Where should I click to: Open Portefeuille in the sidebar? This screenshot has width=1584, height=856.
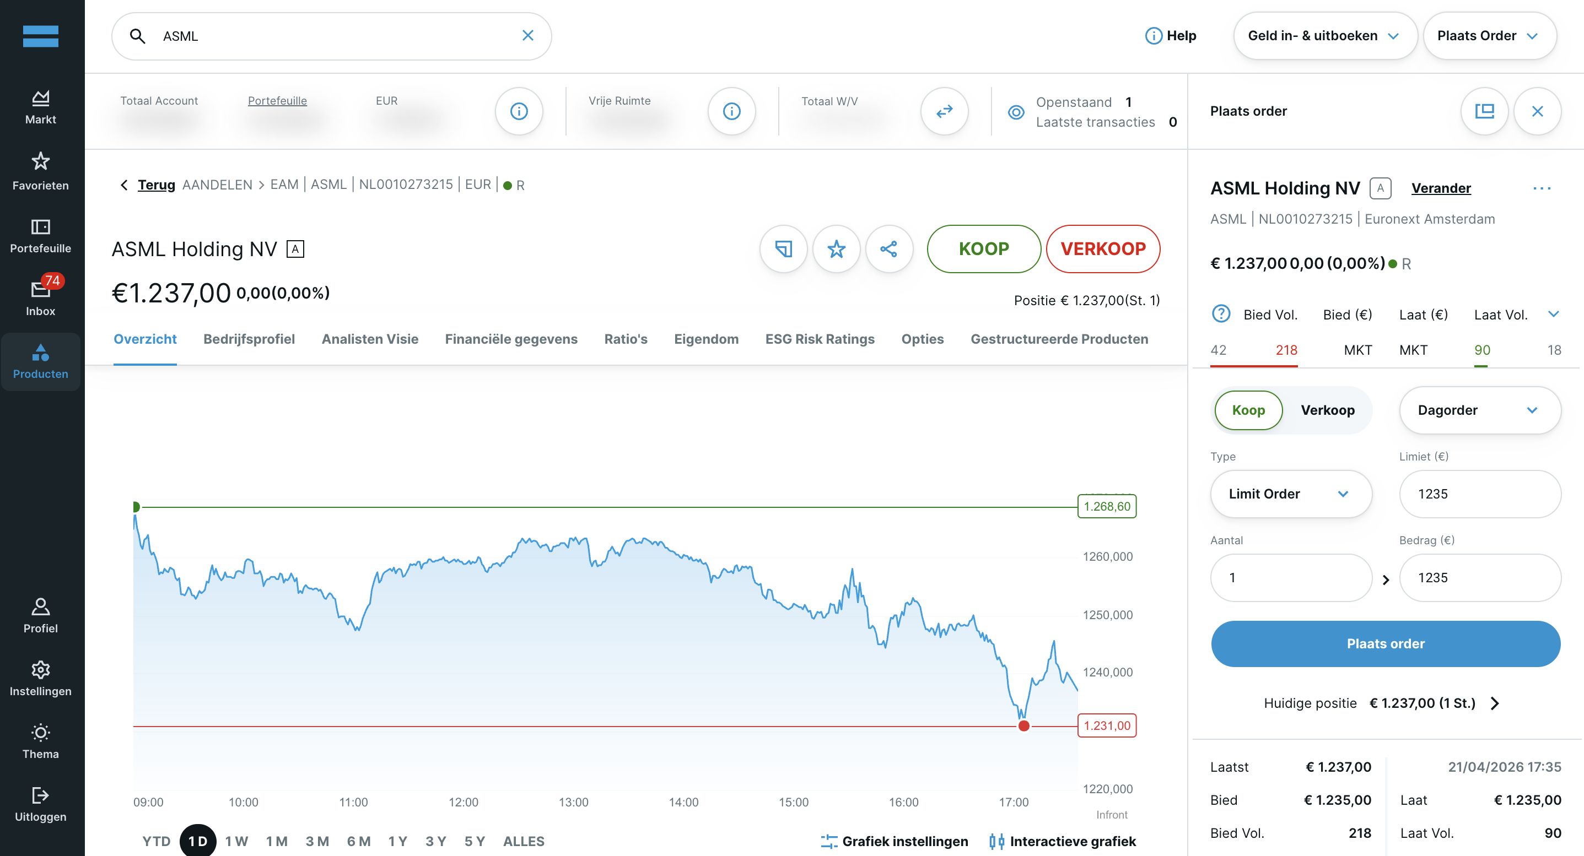pos(41,235)
